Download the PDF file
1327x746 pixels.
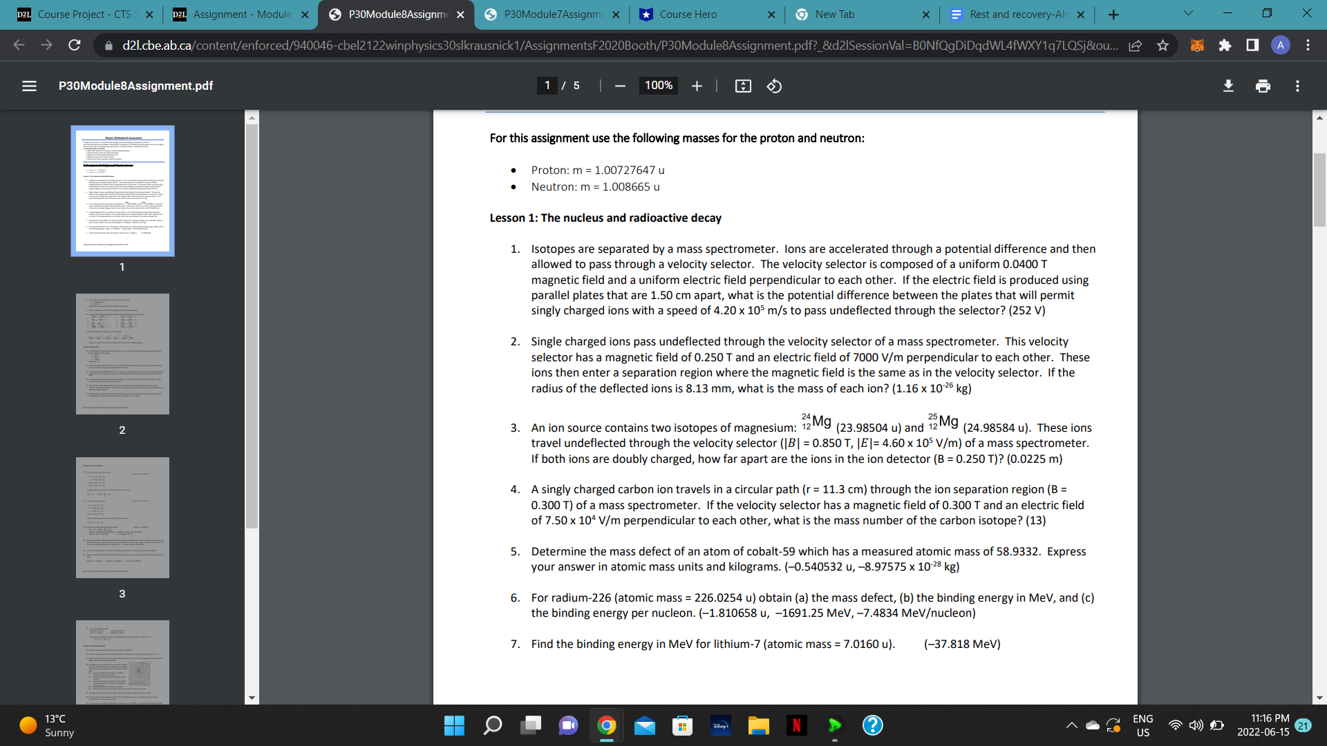click(x=1228, y=86)
